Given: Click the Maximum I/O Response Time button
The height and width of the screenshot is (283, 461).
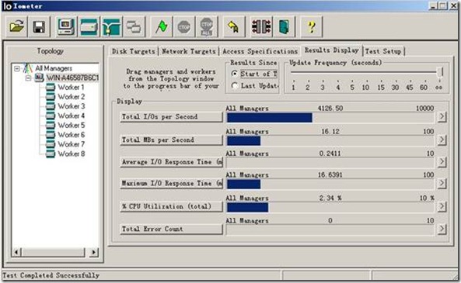Looking at the screenshot, I should point(171,184).
